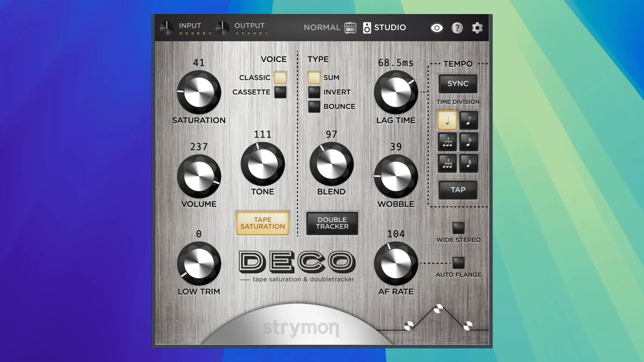Click the saturation value 41
644x362 pixels.
click(199, 63)
